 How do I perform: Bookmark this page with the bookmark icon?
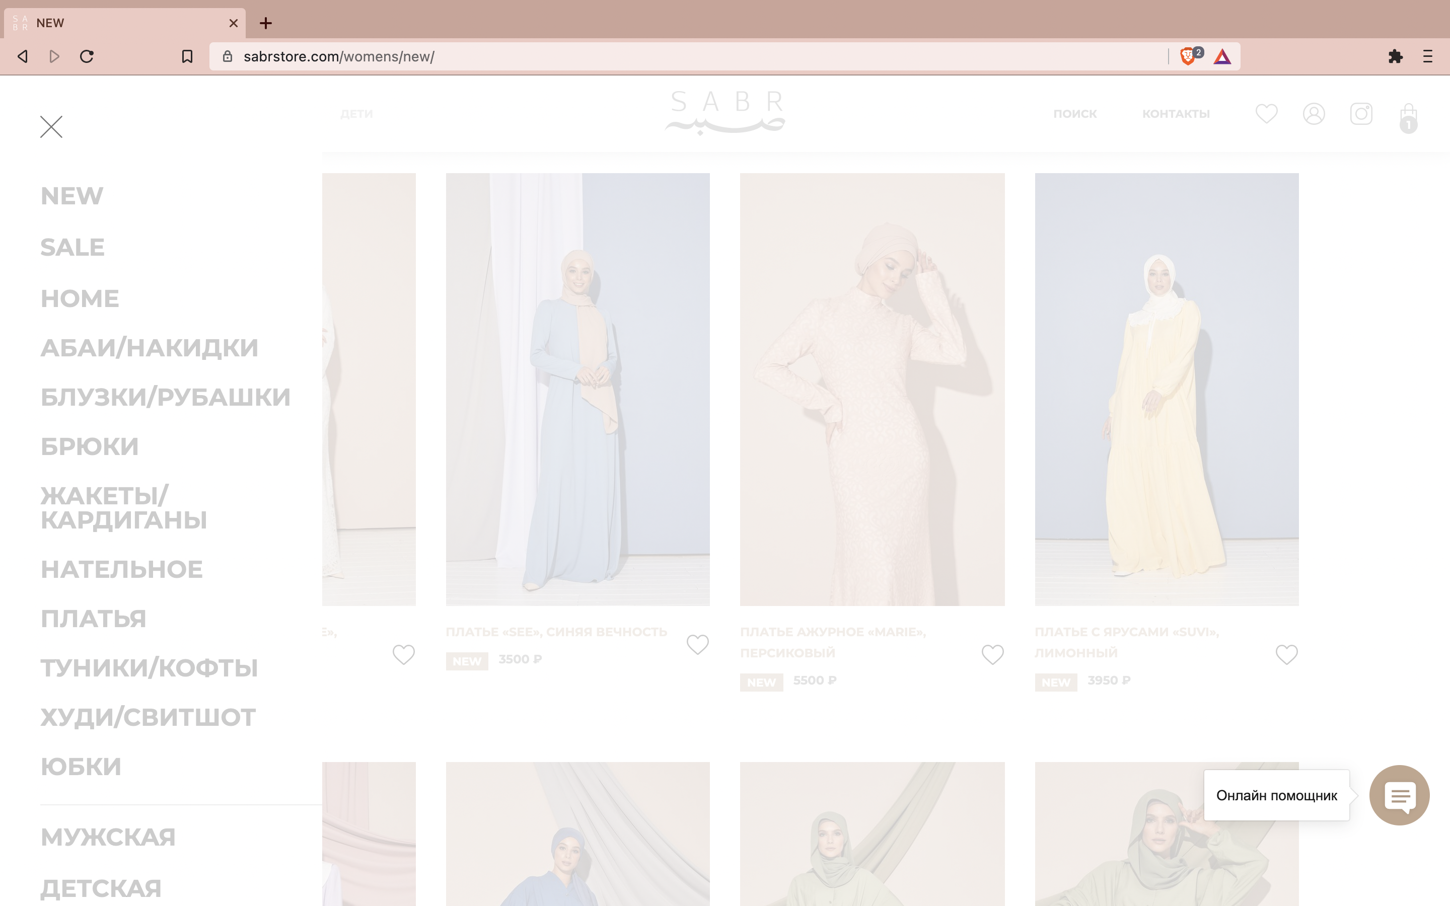(187, 56)
